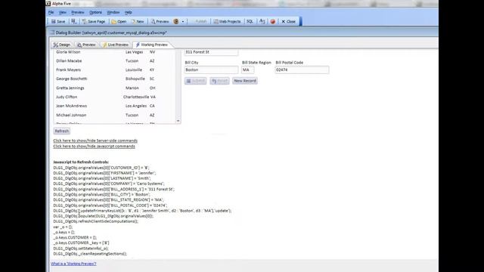Screen dimensions: 484x272
Task: Click the SQL toolbar button
Action: [250, 22]
